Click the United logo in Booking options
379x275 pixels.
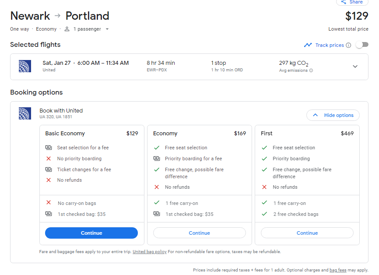point(25,113)
